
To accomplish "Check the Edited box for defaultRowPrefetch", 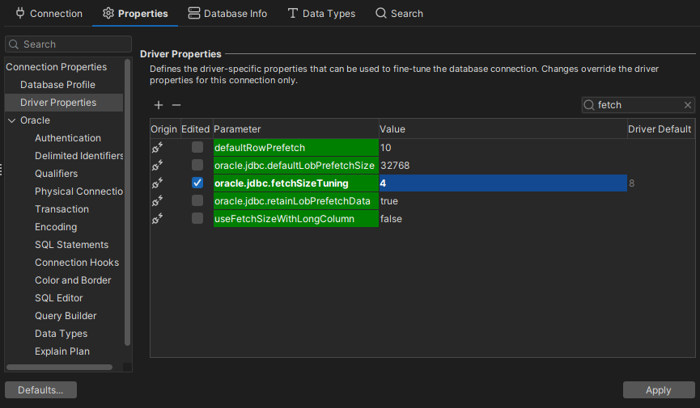I will [x=197, y=148].
